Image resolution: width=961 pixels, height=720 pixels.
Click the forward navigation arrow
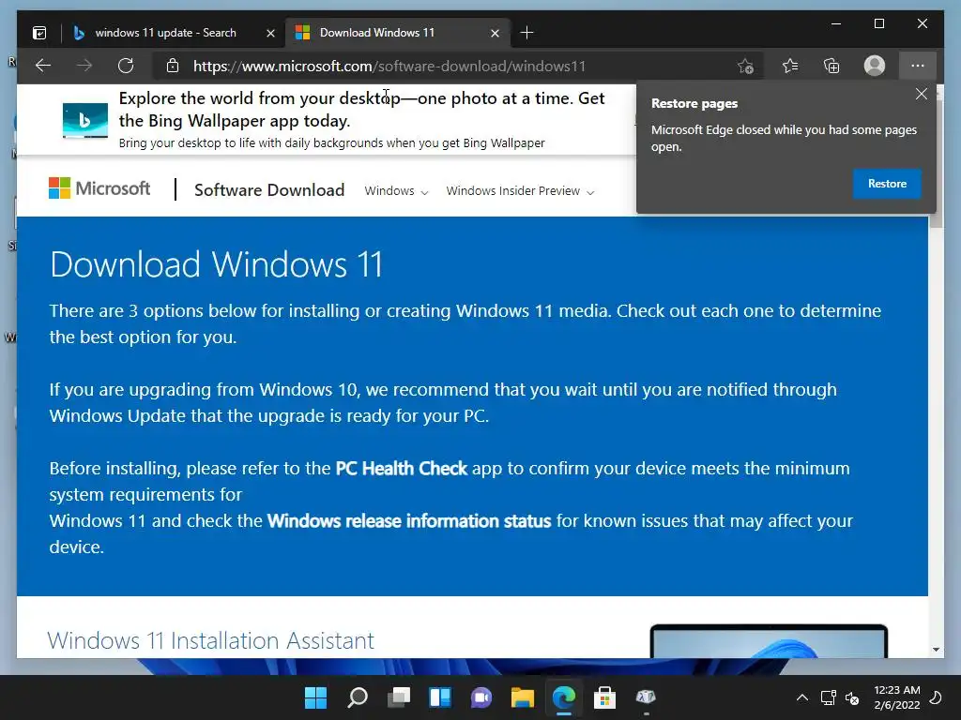[84, 66]
